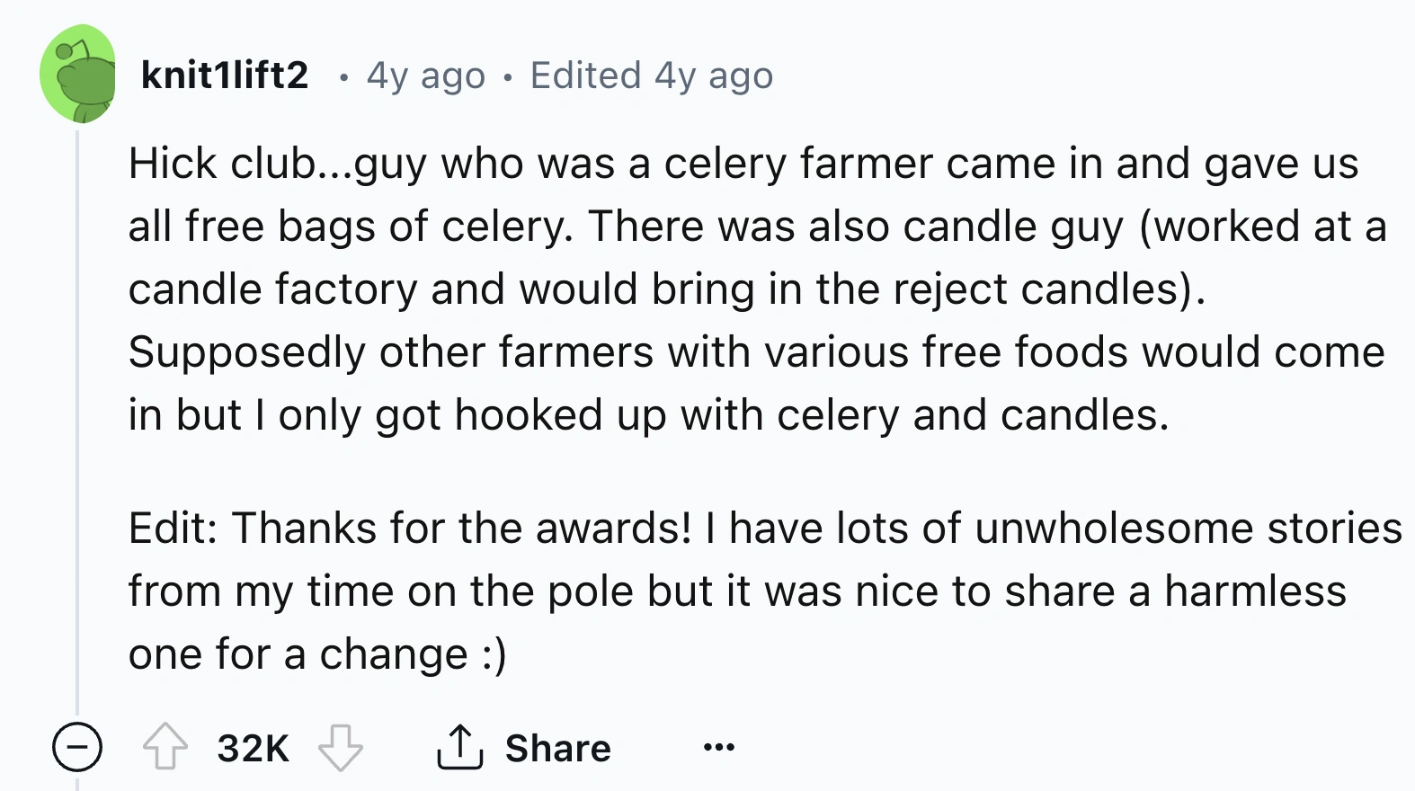Viewport: 1415px width, 791px height.
Task: Click the 'one for a change :)' line
Action: [x=316, y=653]
